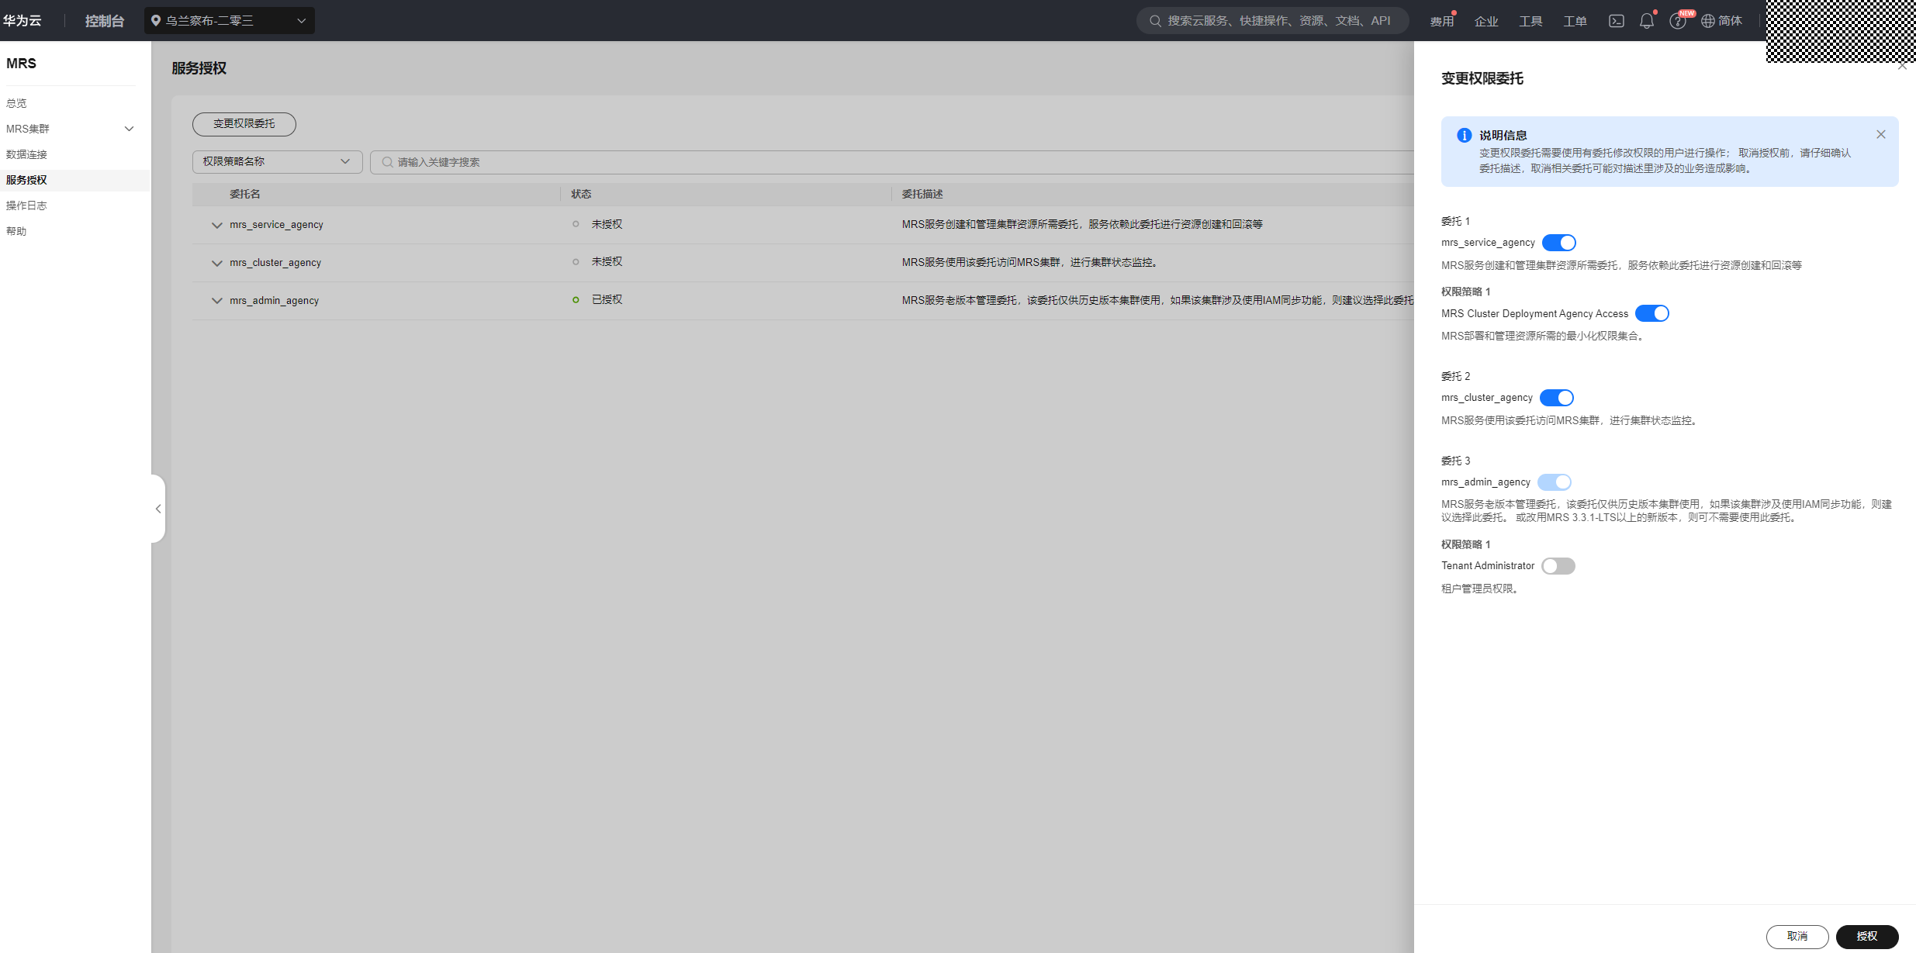Expand the mrs_service_agency table row
The height and width of the screenshot is (953, 1916).
[x=216, y=225]
